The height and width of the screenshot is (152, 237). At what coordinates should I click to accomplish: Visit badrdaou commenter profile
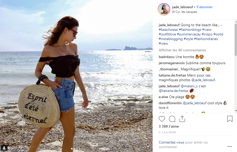point(166,57)
